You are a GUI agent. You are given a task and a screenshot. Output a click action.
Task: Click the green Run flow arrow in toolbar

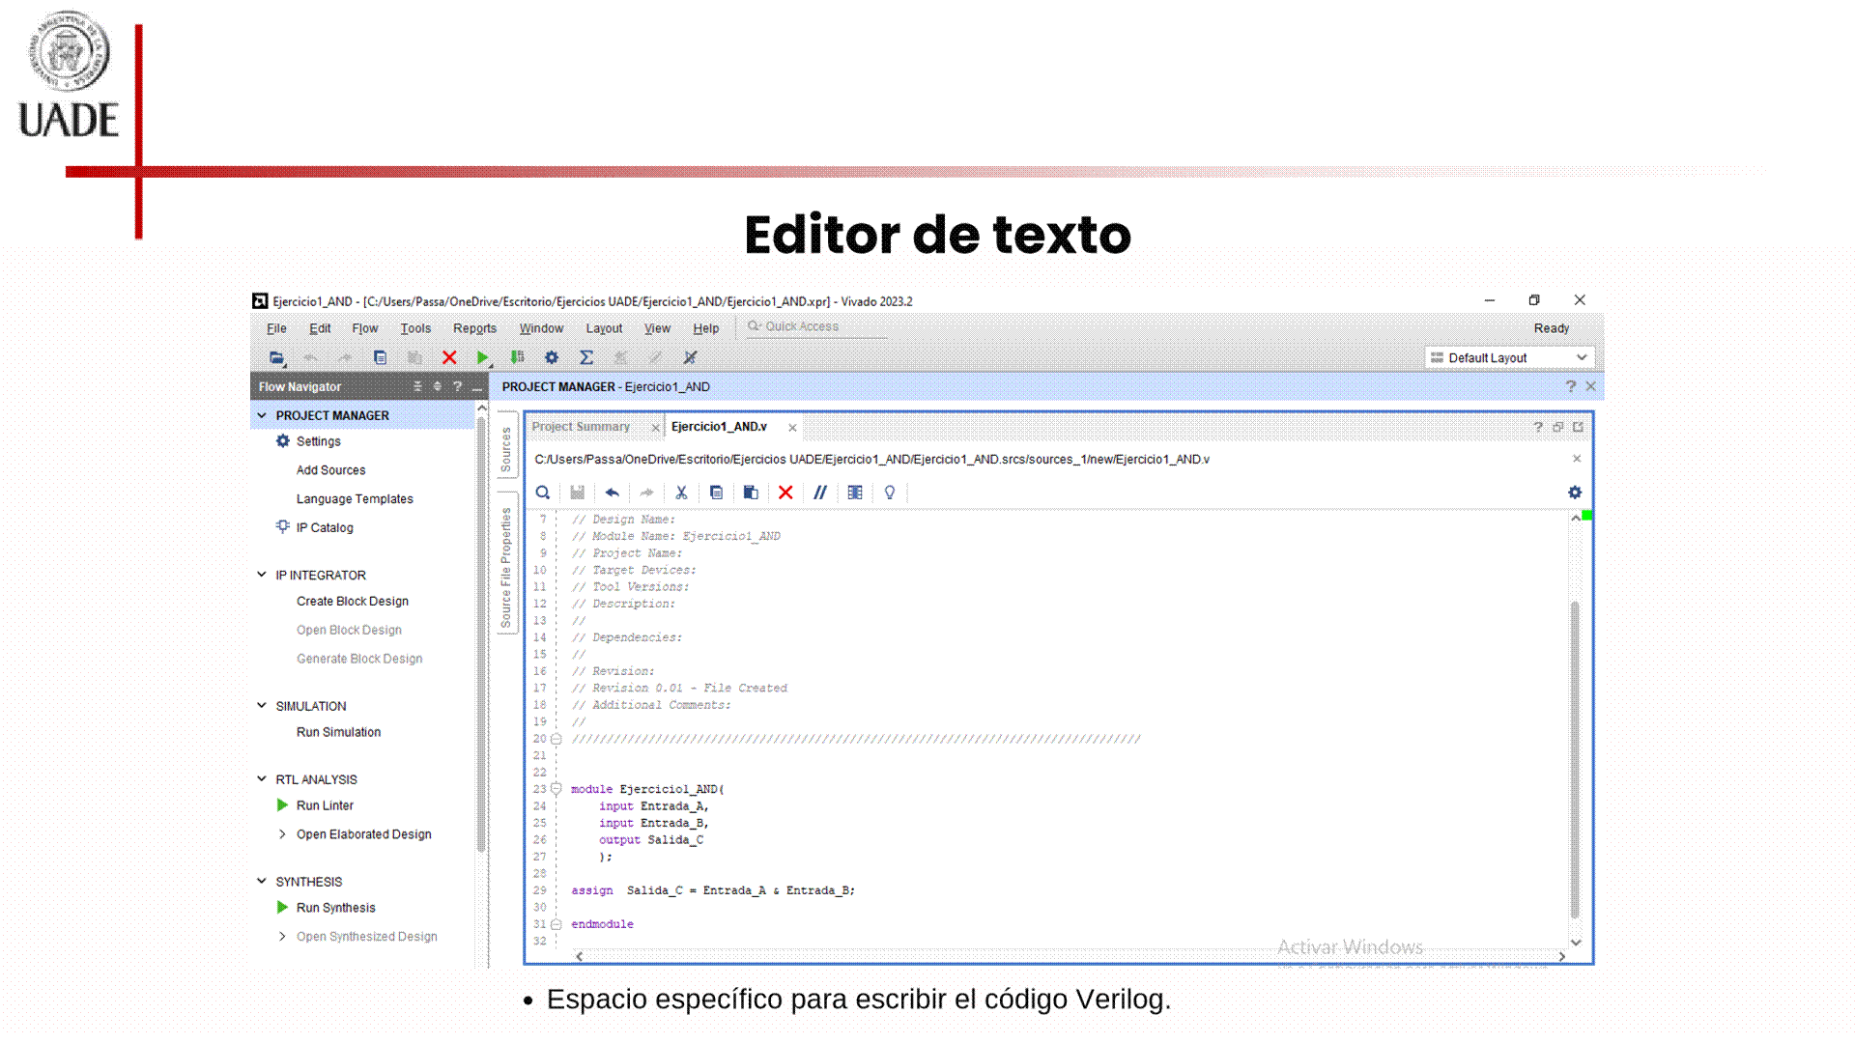pos(482,357)
